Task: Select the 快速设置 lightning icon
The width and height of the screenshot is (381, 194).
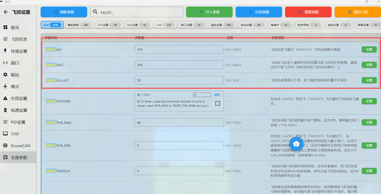Action: point(6,51)
